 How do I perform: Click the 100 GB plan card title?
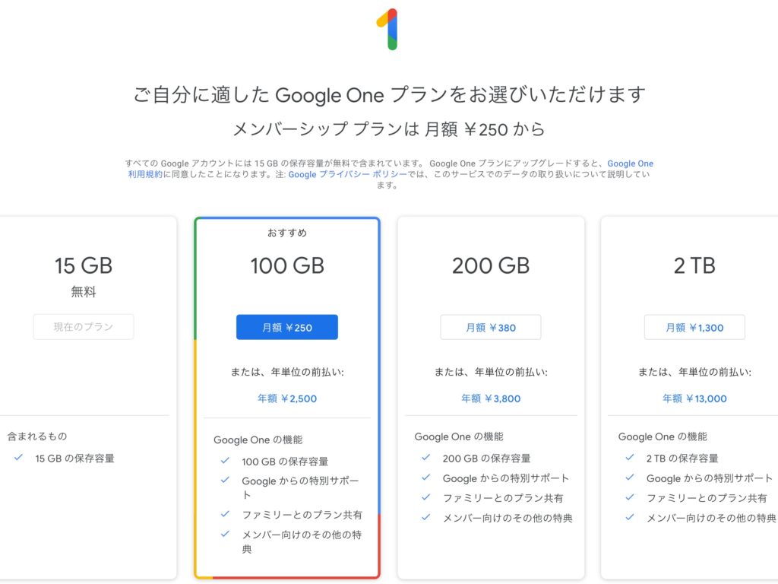point(286,265)
